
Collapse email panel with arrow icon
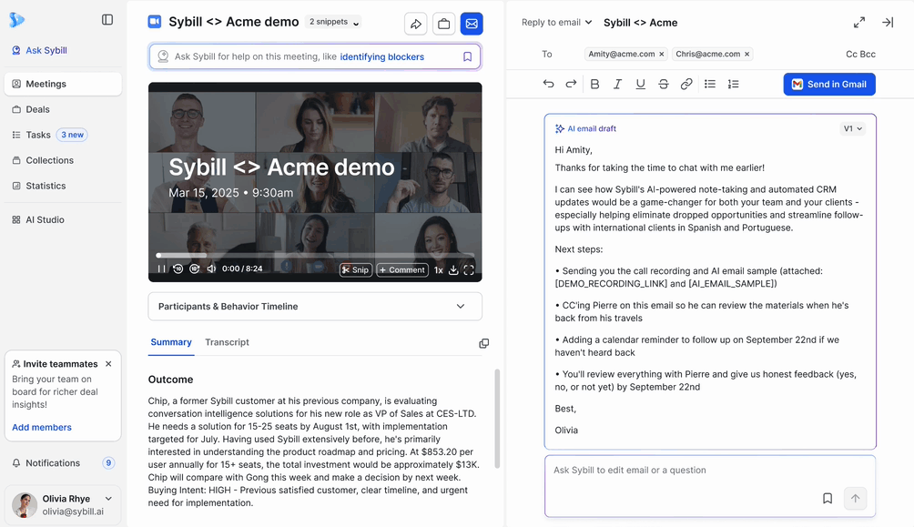coord(888,22)
